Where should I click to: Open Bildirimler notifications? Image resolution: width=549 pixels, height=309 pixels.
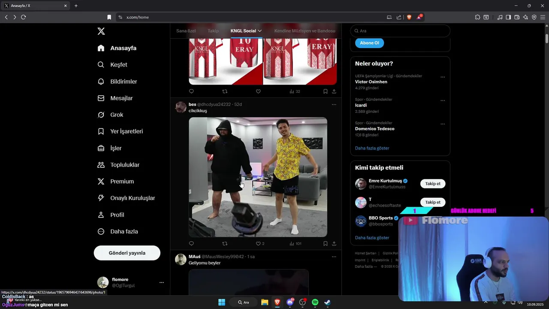[x=118, y=82]
